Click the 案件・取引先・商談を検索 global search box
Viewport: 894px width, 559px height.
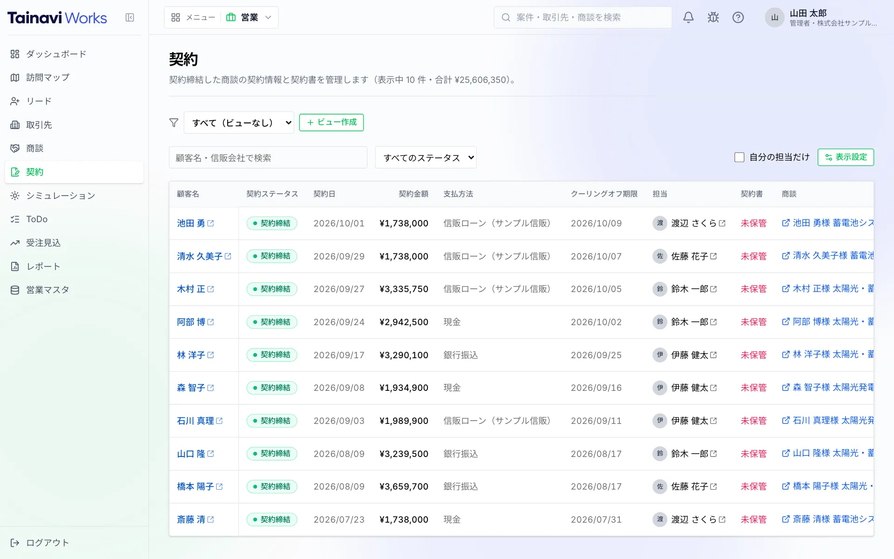tap(582, 18)
